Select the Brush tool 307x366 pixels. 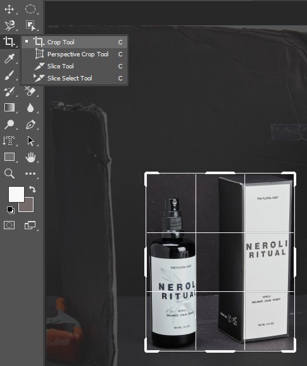point(9,75)
